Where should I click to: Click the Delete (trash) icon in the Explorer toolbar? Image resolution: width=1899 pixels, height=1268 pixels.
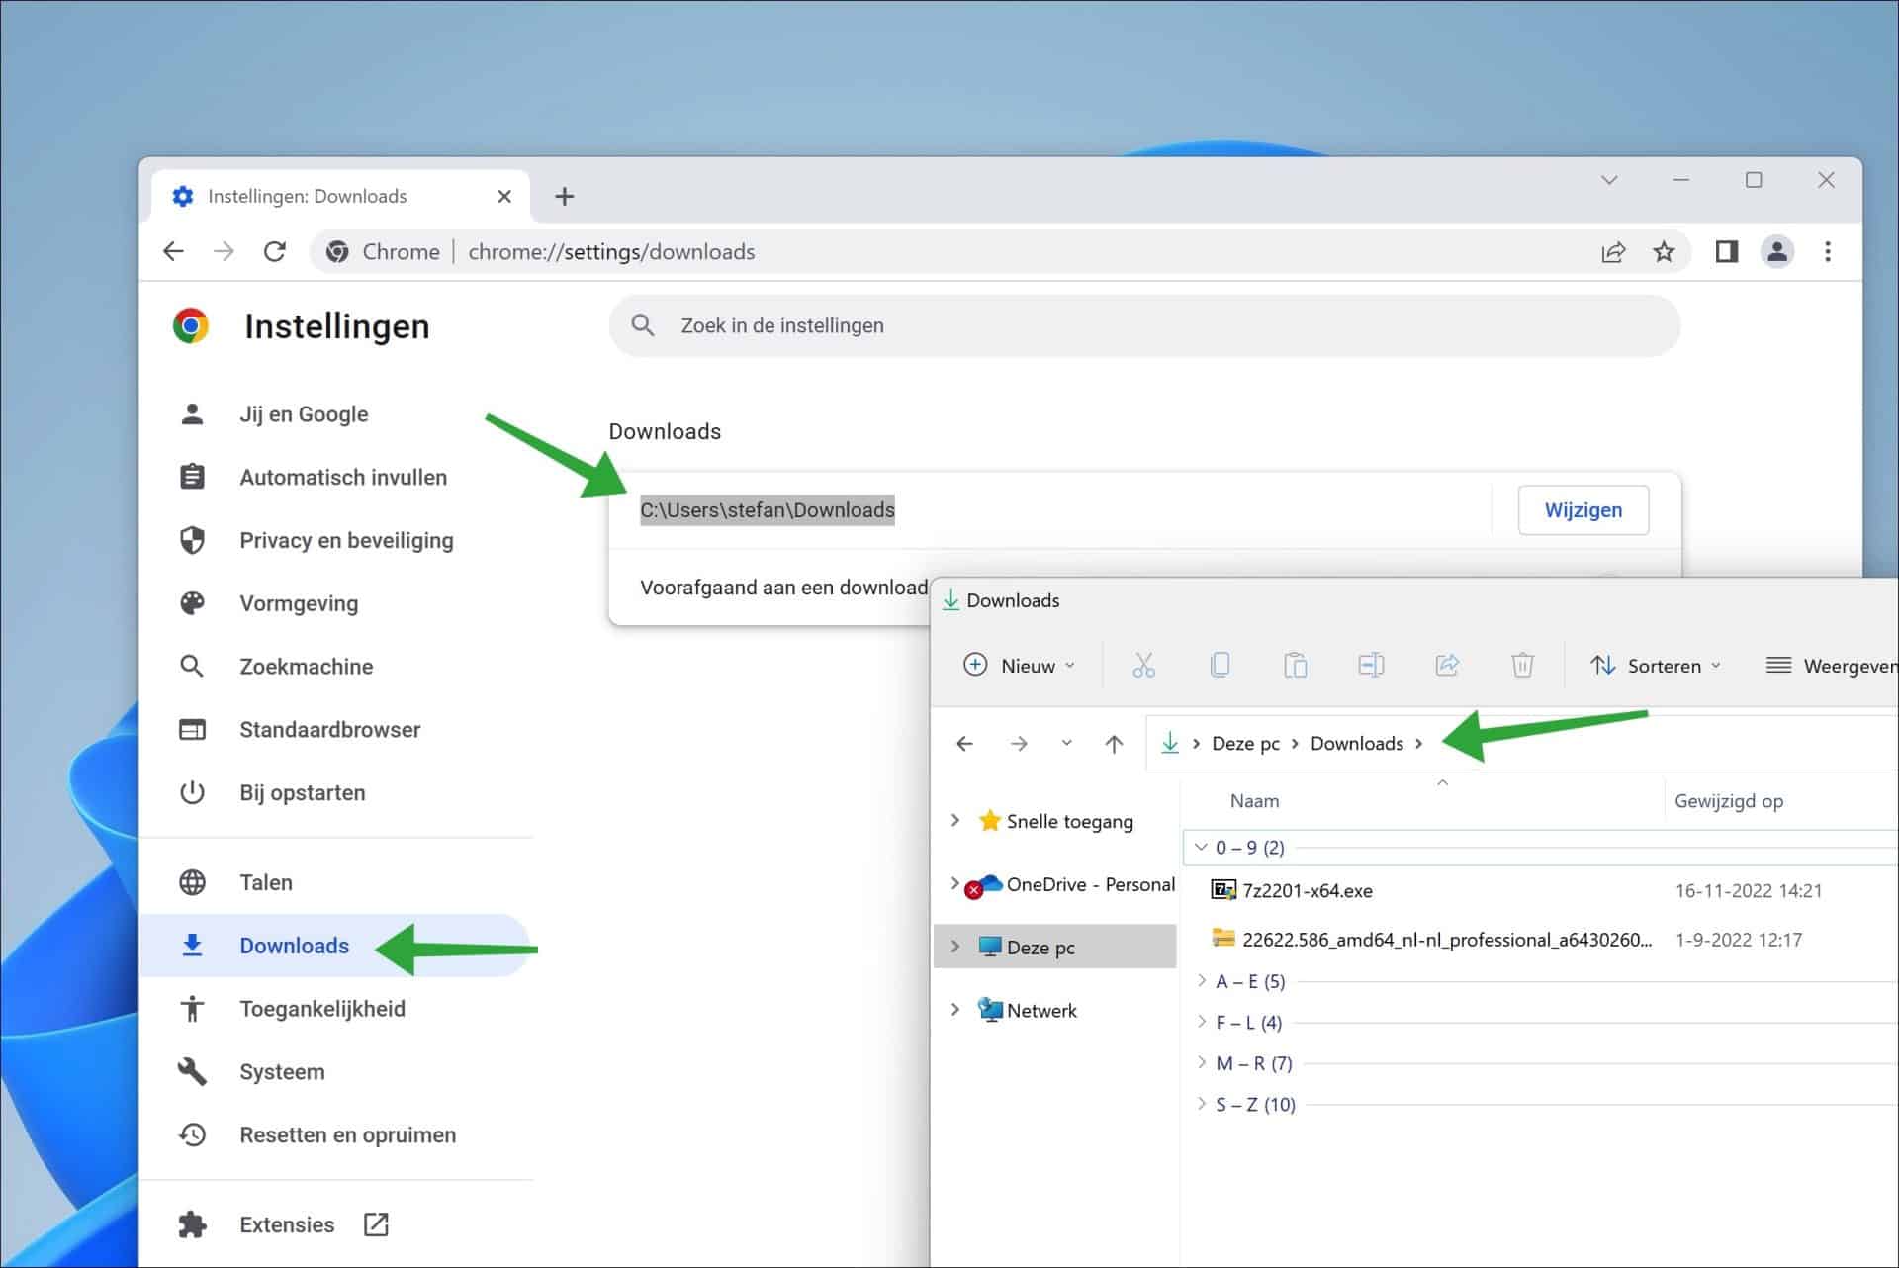(1522, 665)
